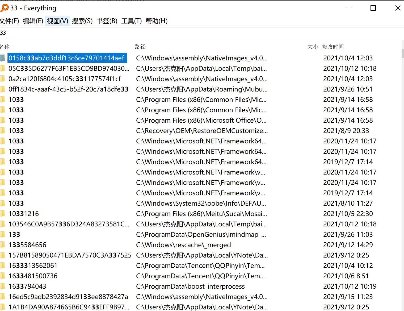Click date 2021/8/9 20:33
Viewport: 404px width, 311px height.
(346, 131)
